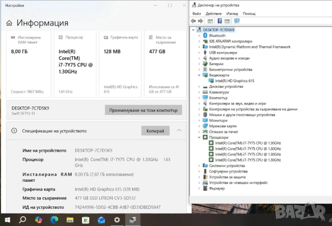Viewport: 332px width, 226px height.
Task: Open Windows Start menu
Action: (x=7, y=220)
